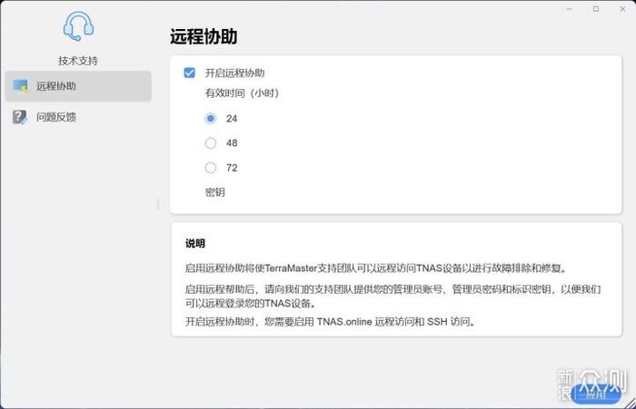Open the 问题反馈 question mark icon
The width and height of the screenshot is (636, 409).
[x=20, y=117]
